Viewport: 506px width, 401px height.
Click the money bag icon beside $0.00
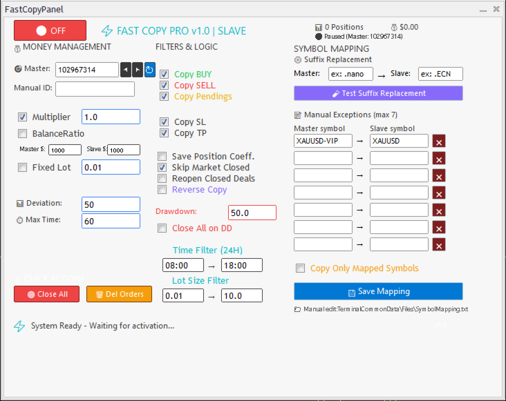click(x=394, y=28)
